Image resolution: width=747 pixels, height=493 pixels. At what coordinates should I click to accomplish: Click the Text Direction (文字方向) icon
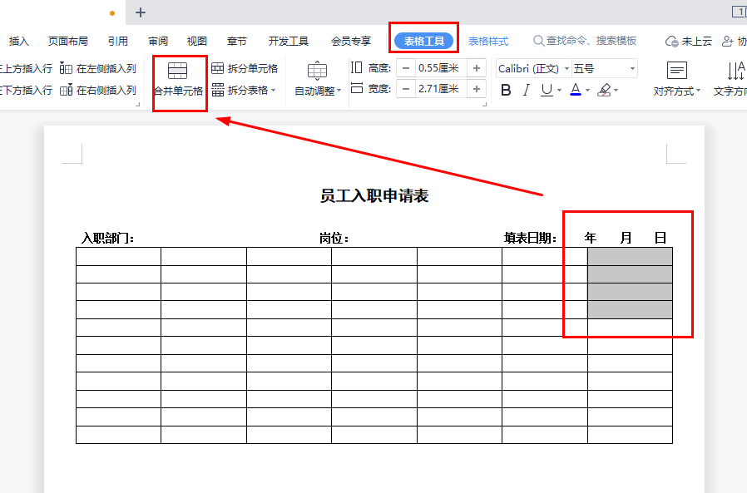[736, 71]
